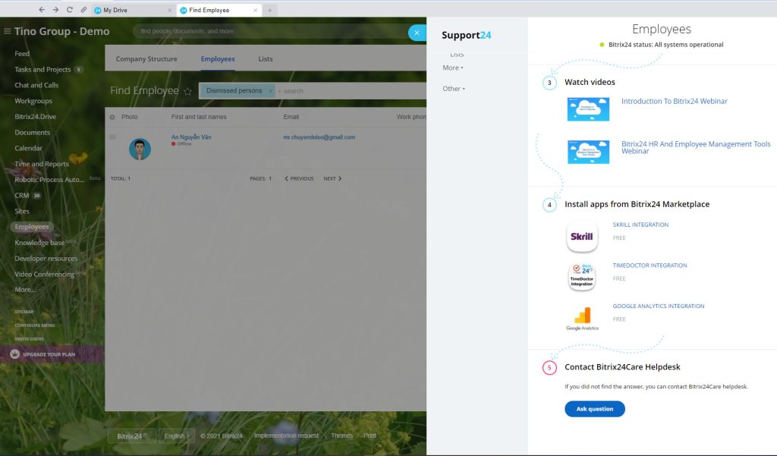The image size is (777, 456).
Task: Open Introduction To Bitrix24 Webinar link
Action: tap(675, 101)
